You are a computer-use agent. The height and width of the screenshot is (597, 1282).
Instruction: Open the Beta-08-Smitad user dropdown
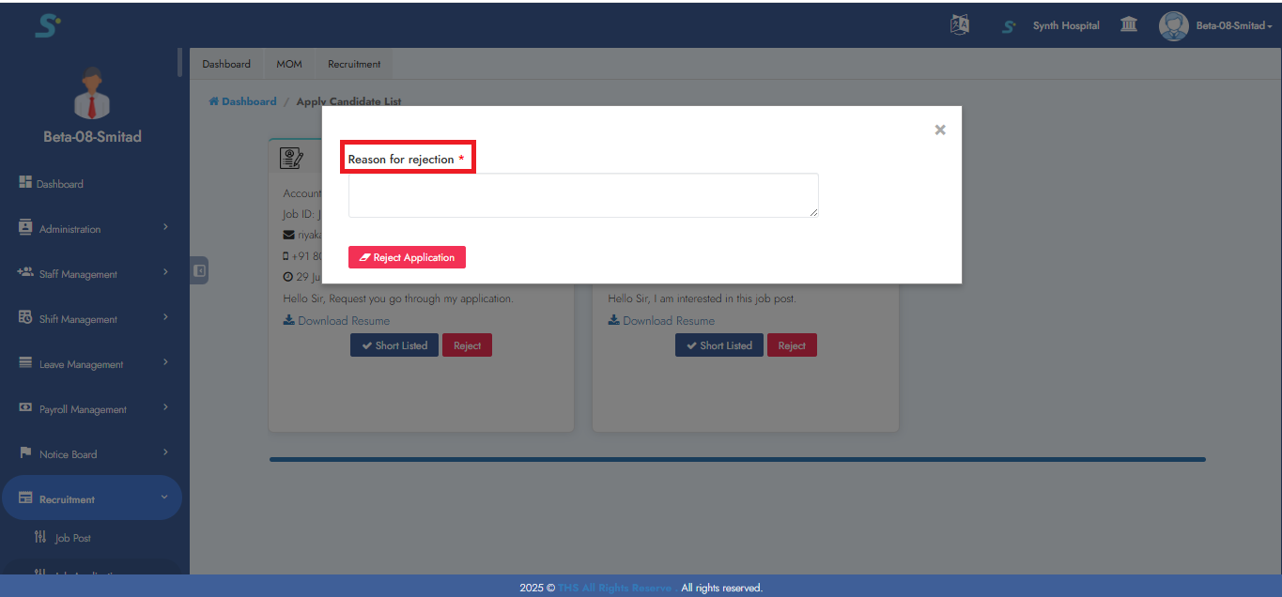click(1224, 25)
